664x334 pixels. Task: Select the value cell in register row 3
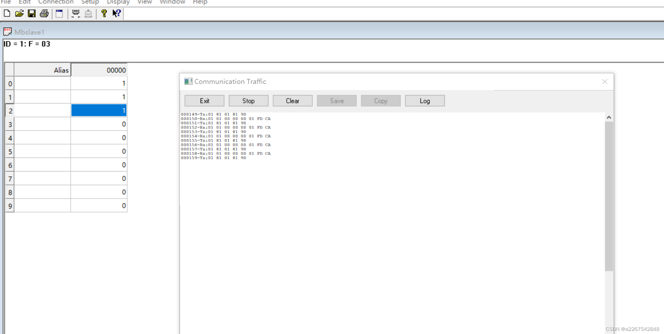tap(99, 124)
